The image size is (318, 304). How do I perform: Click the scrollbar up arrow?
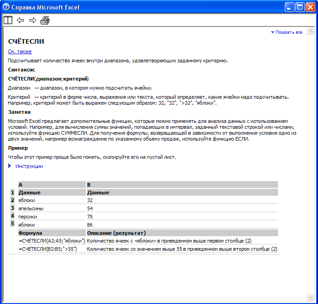[x=310, y=32]
